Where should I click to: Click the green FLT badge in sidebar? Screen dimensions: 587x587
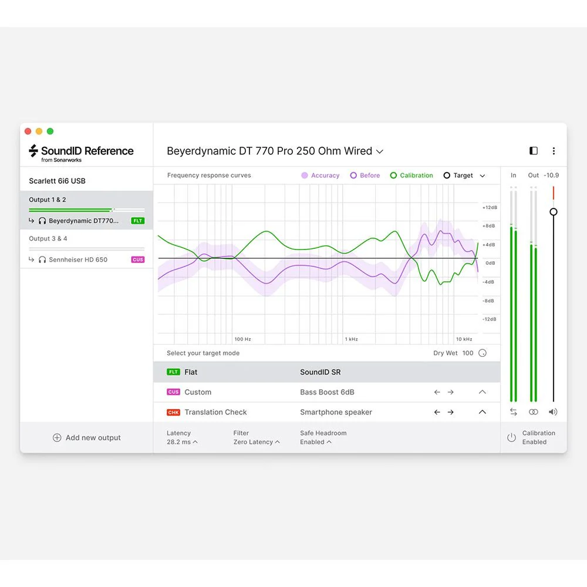[138, 221]
